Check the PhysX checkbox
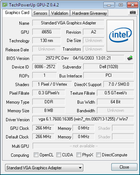The image size is (140, 175). tap(79, 155)
